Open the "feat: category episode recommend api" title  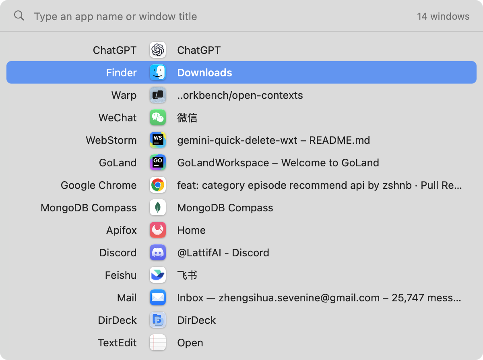pyautogui.click(x=320, y=185)
